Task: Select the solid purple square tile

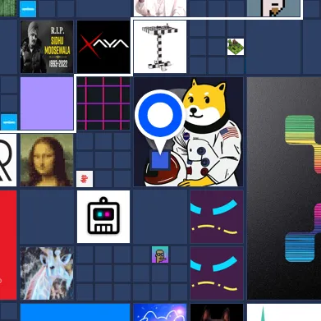Action: coord(47,103)
